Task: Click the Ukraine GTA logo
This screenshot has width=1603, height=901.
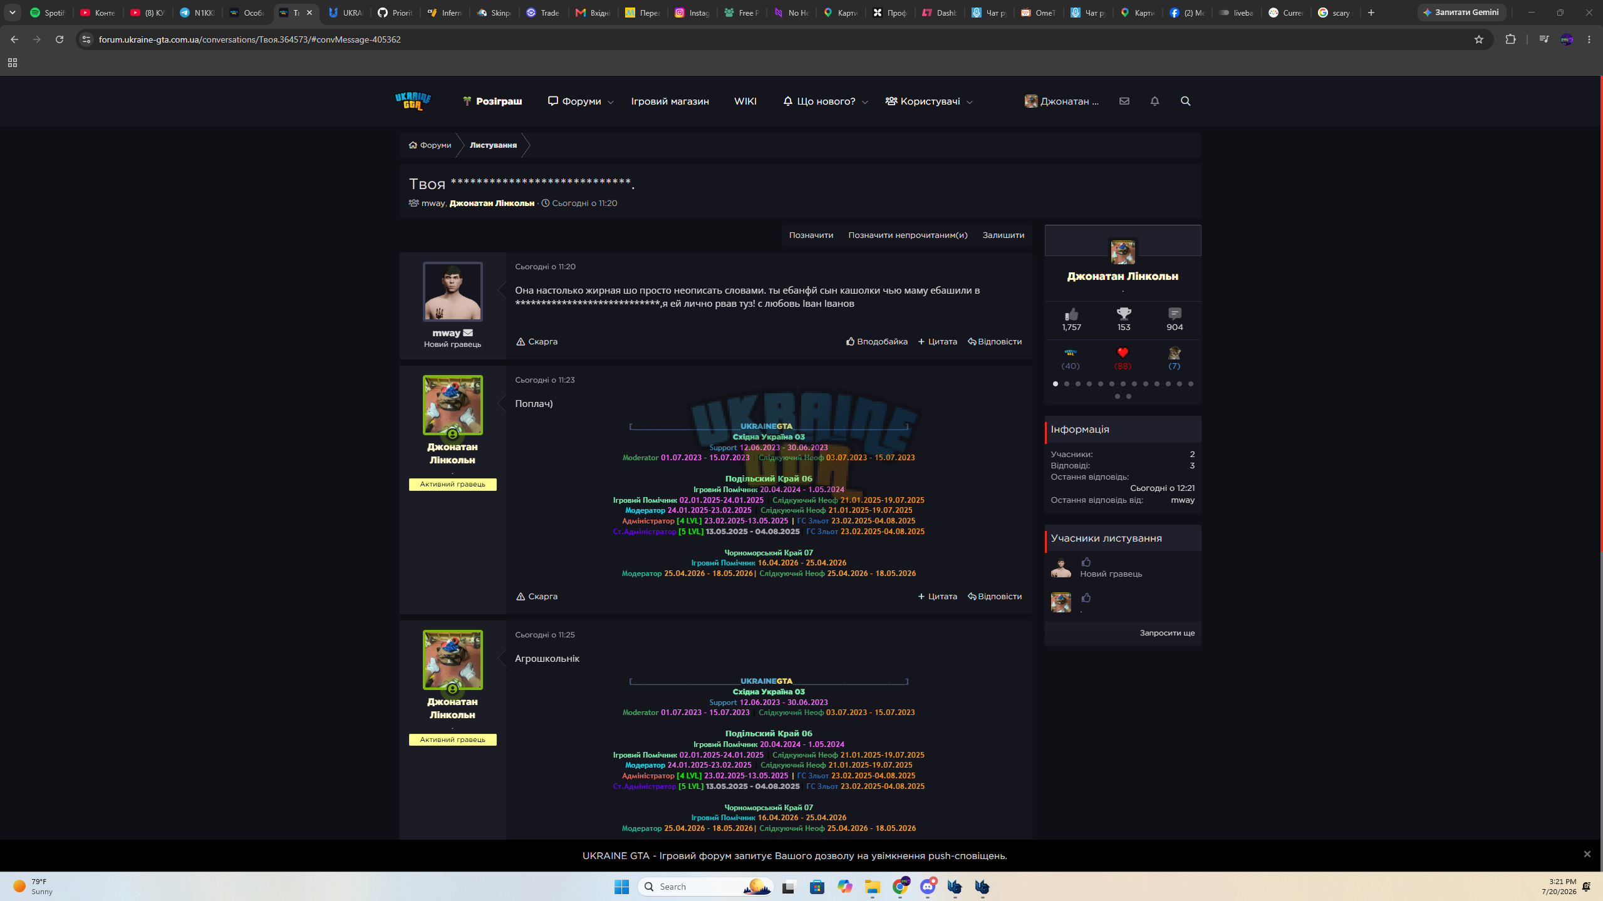Action: (413, 101)
